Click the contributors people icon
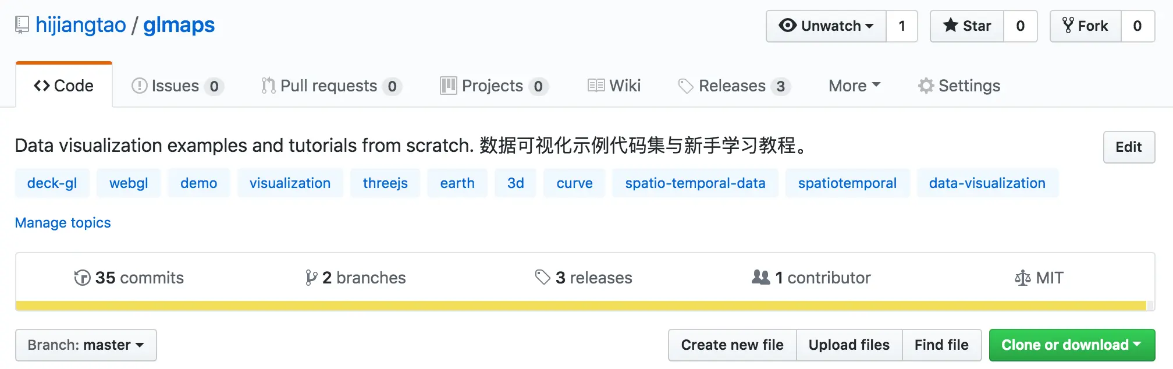 (760, 278)
